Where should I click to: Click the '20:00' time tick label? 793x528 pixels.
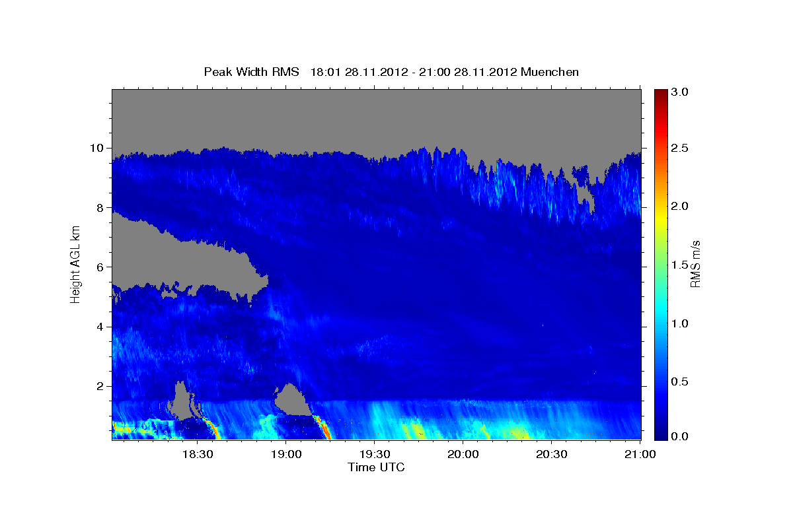tap(463, 454)
